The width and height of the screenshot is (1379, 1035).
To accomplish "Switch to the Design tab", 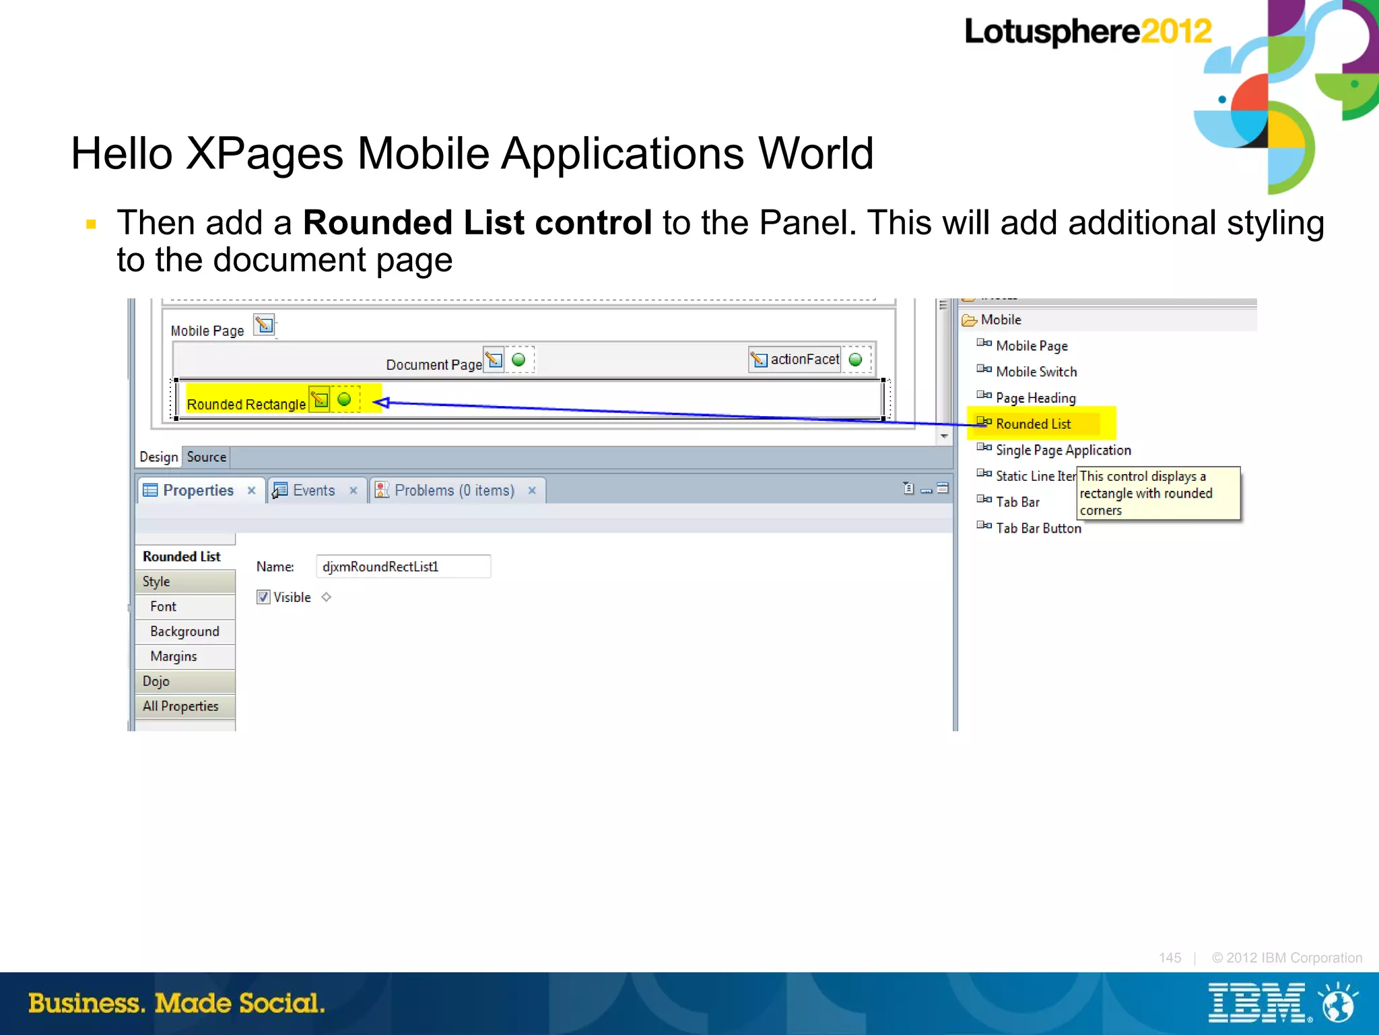I will point(159,457).
